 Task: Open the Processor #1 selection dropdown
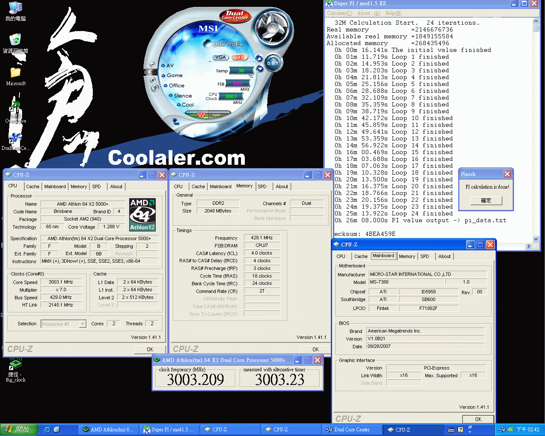click(x=83, y=324)
